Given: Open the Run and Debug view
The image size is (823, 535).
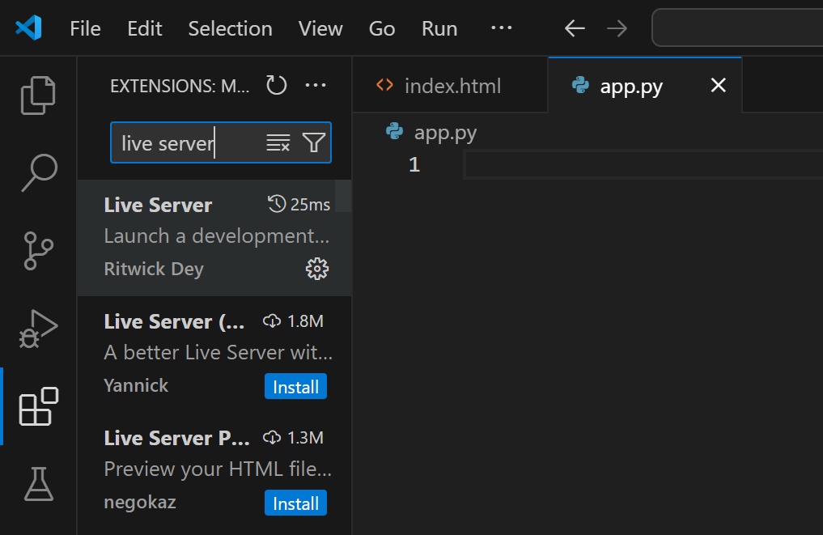Looking at the screenshot, I should tap(38, 329).
